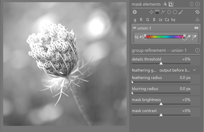Select the g parametric channel

135,20
